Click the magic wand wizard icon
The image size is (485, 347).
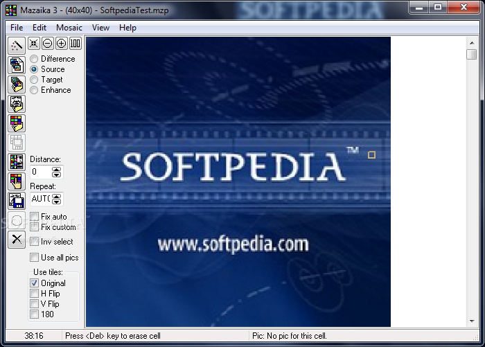tap(17, 46)
